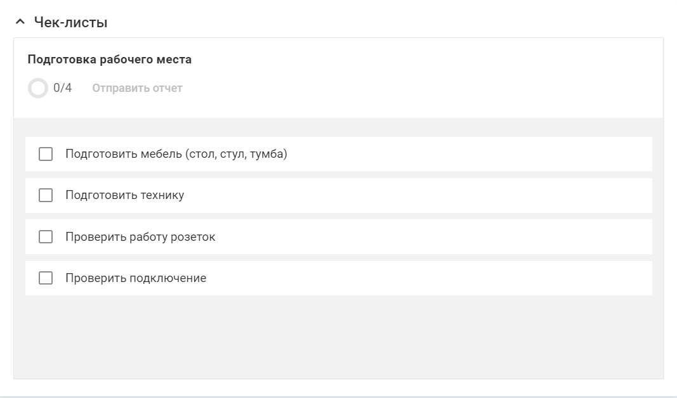Click the 0/4 progress counter

point(62,88)
